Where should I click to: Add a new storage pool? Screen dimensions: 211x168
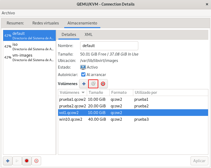(8, 161)
